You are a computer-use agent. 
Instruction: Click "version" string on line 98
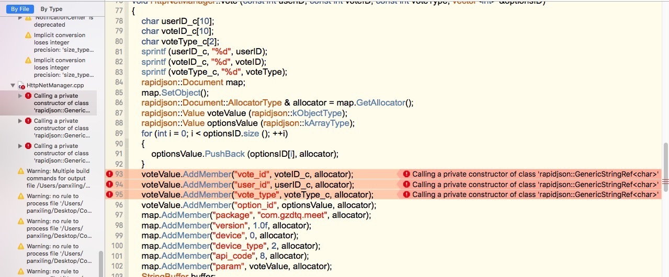pyautogui.click(x=231, y=225)
